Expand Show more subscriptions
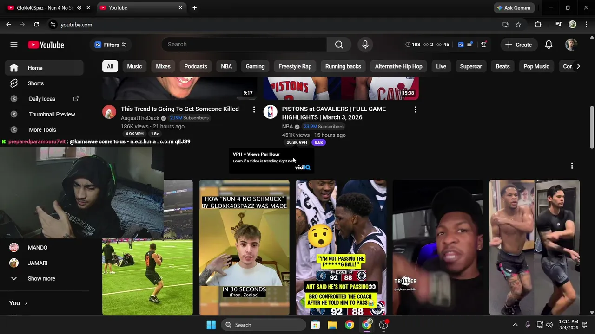This screenshot has height=334, width=595. (45, 278)
